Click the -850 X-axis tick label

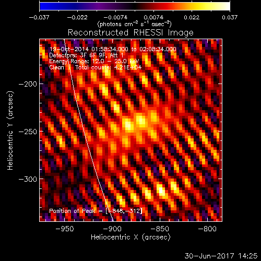tap(160, 229)
